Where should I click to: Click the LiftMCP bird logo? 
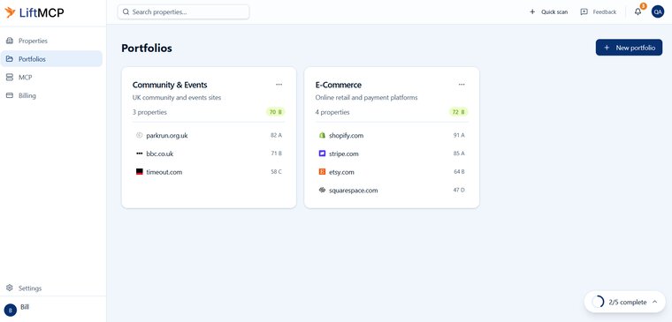10,12
